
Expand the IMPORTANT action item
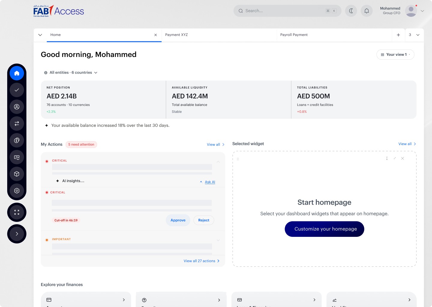pos(218,240)
